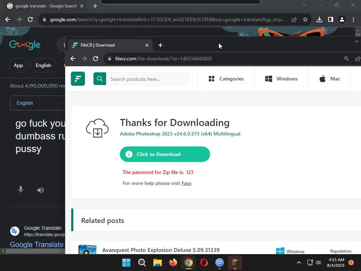Click the Click to Download button

coord(165,154)
